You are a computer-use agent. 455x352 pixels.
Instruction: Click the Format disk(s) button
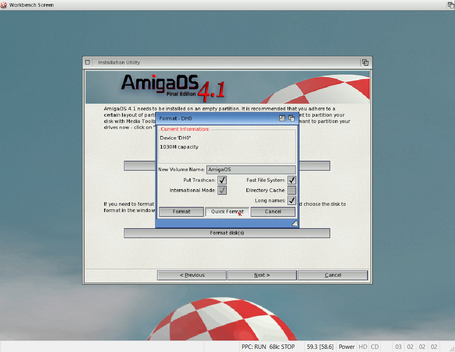coord(227,233)
